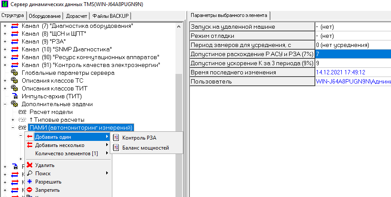391x197 pixels.
Task: Click the Канал (7) Диагностика оборудования channel icon
Action: 15,26
